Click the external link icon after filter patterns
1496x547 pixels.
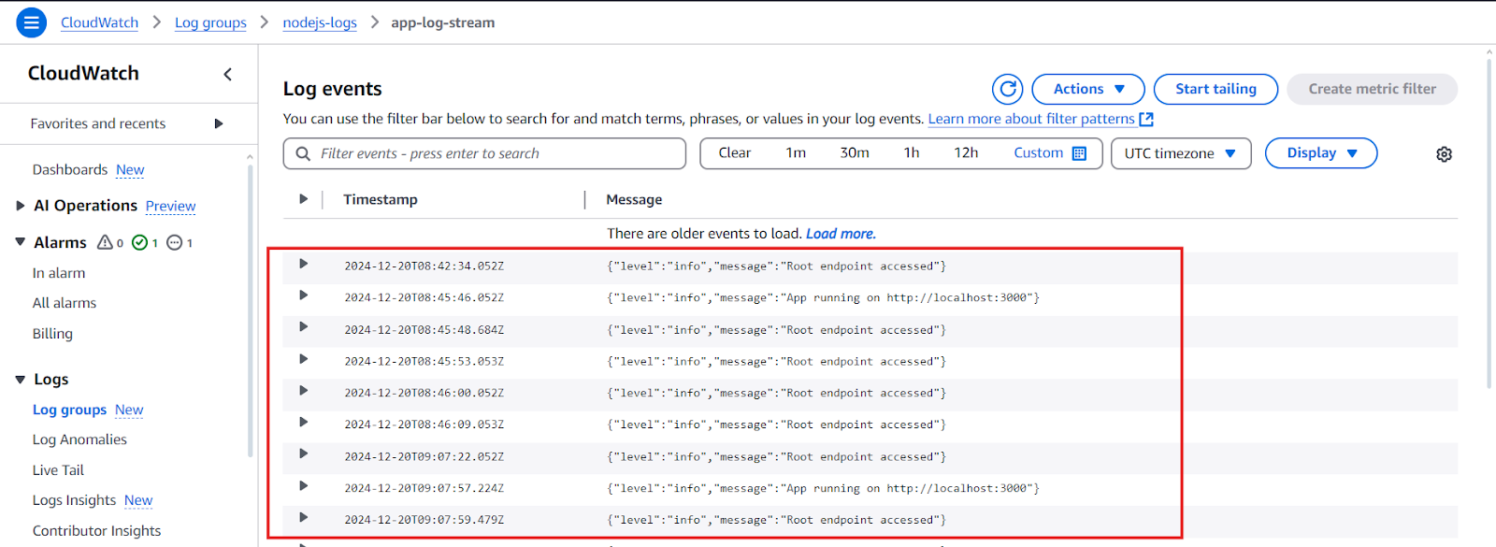pyautogui.click(x=1146, y=119)
